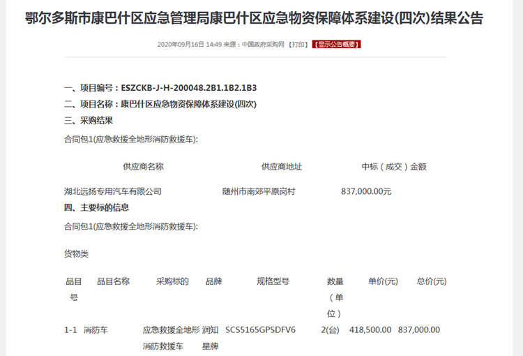The height and width of the screenshot is (356, 523).
Task: Click the 打印 print link
Action: pos(299,45)
